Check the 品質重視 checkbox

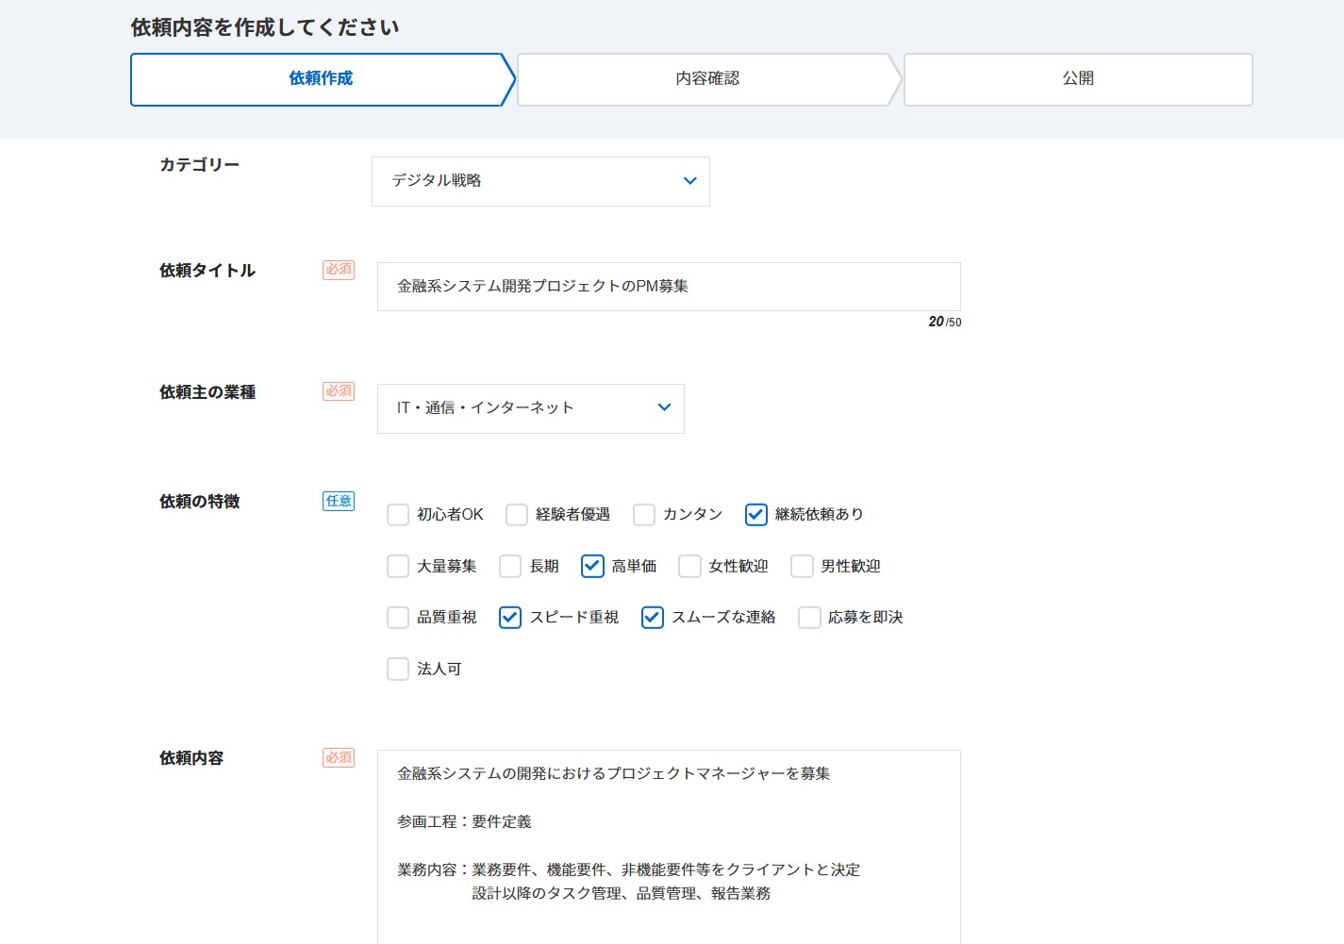pos(398,618)
